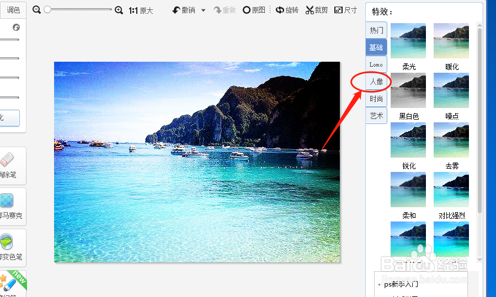Click 重做 redo button
Viewport: 496px width, 297px height.
(x=225, y=10)
